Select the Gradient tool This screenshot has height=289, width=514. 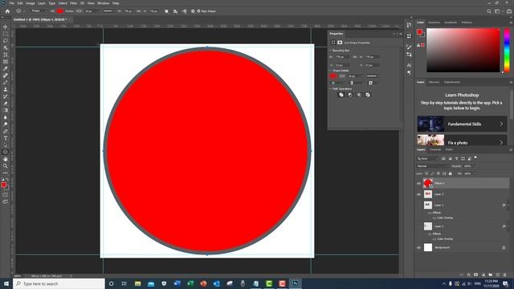[6, 111]
